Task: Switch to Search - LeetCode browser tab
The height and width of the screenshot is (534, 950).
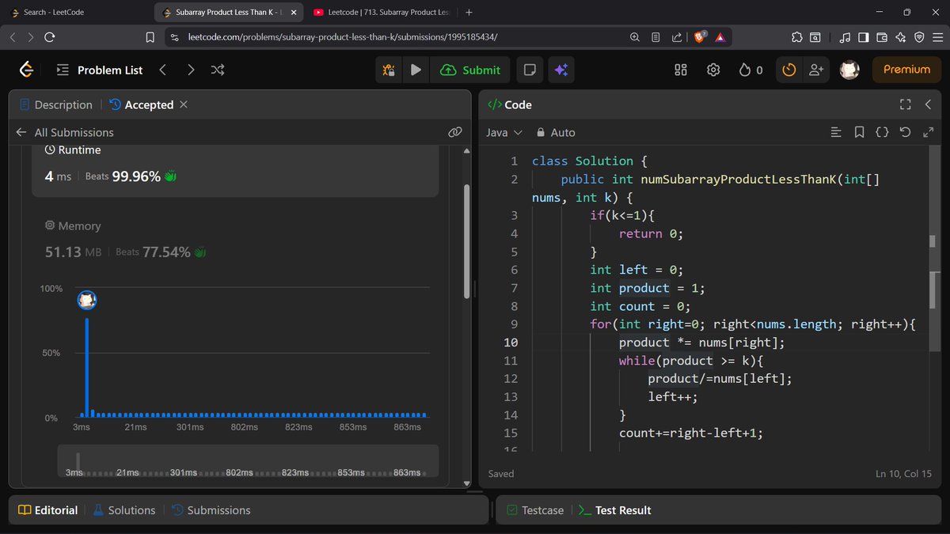Action: (x=53, y=13)
